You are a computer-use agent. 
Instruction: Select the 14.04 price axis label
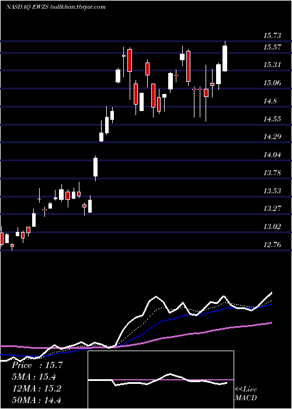tap(272, 155)
